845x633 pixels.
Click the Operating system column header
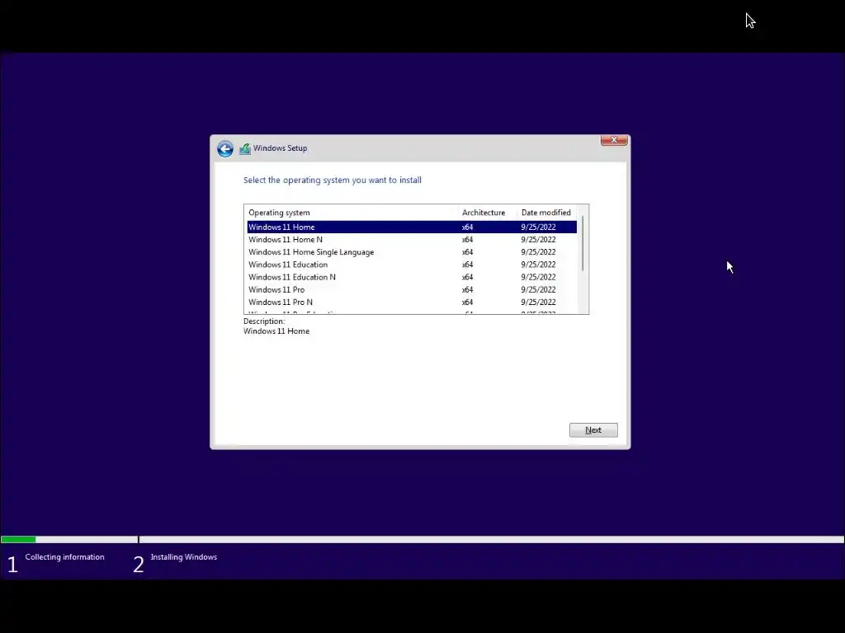[352, 213]
